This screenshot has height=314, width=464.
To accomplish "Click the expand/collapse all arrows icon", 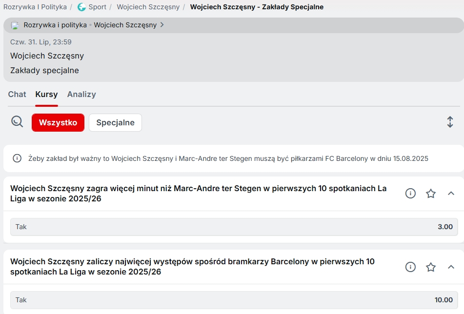I will tap(450, 122).
